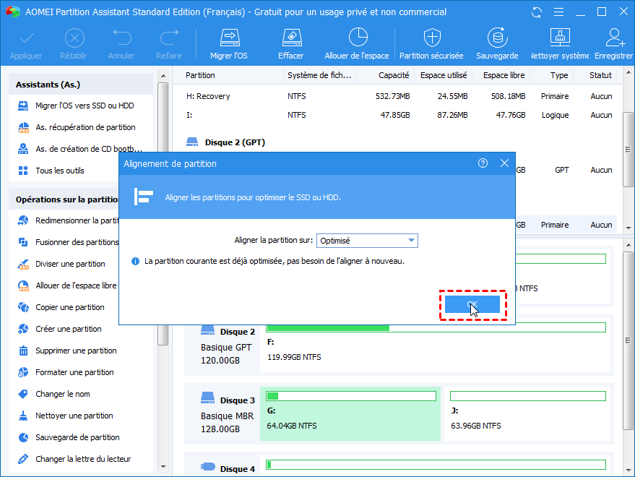The image size is (635, 477).
Task: Click OK in the alignment dialog
Action: click(472, 304)
